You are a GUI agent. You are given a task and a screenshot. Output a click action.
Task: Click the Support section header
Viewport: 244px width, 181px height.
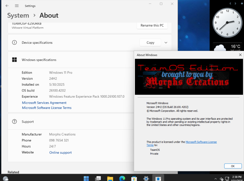[x=71, y=122]
